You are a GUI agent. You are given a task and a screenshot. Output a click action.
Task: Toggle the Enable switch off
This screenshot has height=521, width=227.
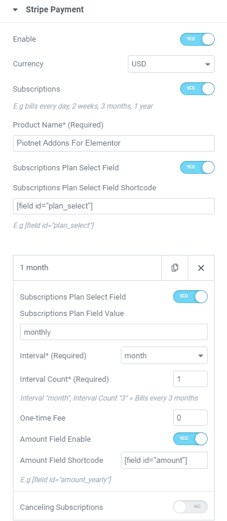point(197,39)
